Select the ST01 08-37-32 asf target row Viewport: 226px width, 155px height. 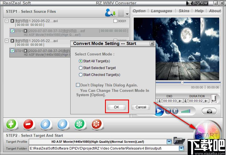[69, 32]
